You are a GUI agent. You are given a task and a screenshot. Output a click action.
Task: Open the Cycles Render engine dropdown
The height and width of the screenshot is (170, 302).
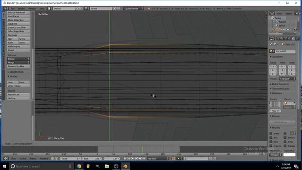(134, 8)
